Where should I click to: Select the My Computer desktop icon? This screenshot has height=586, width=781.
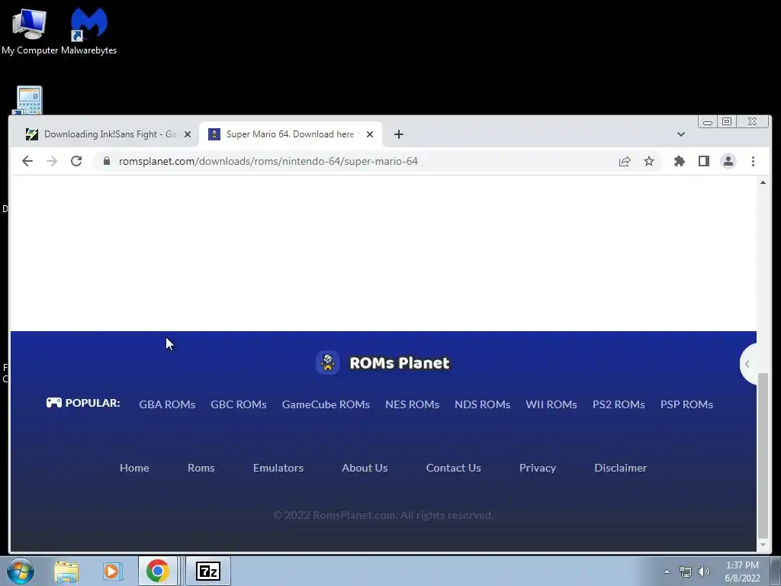coord(30,31)
